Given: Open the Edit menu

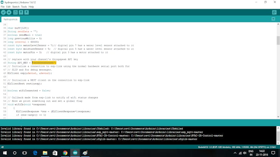Looking at the screenshot, I should [8, 7].
